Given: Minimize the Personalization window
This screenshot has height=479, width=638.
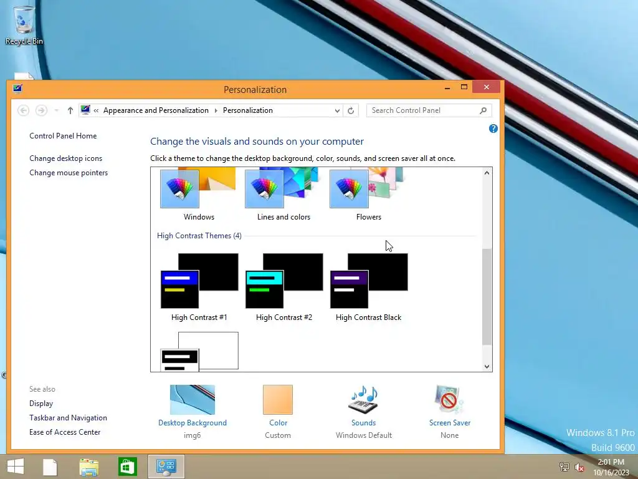Looking at the screenshot, I should pyautogui.click(x=447, y=87).
